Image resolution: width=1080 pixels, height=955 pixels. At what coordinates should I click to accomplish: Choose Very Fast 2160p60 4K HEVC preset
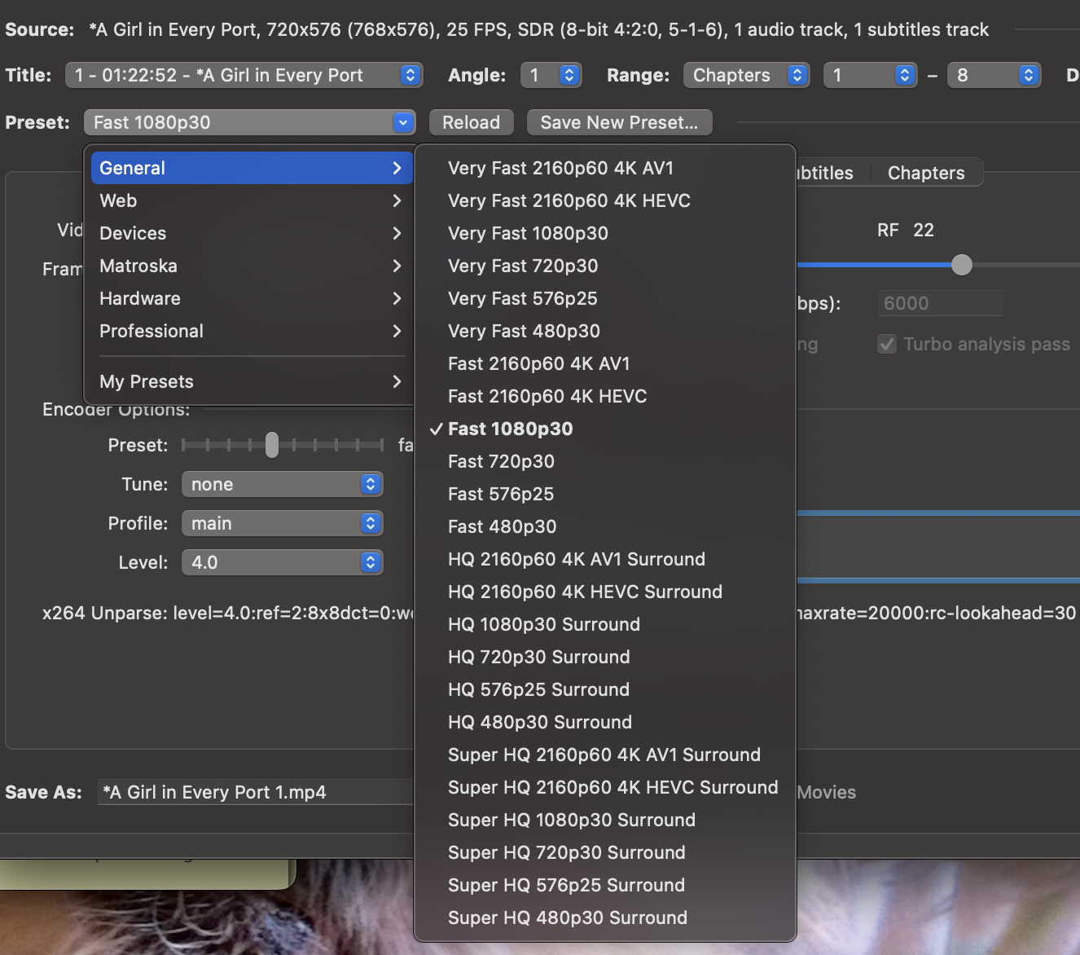click(x=605, y=200)
